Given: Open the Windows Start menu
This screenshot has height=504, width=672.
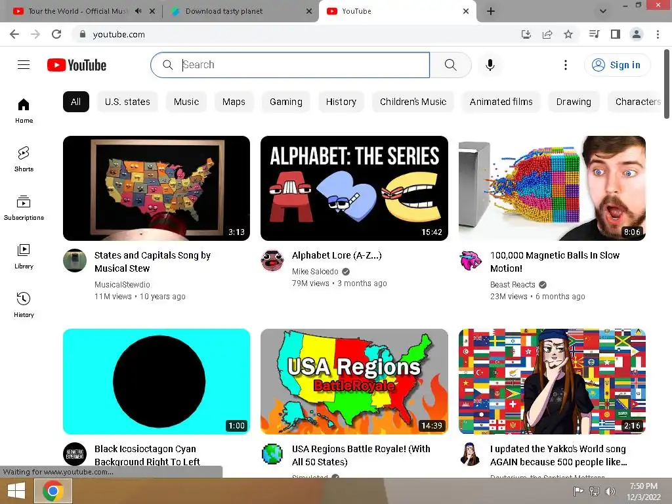Looking at the screenshot, I should click(x=16, y=491).
